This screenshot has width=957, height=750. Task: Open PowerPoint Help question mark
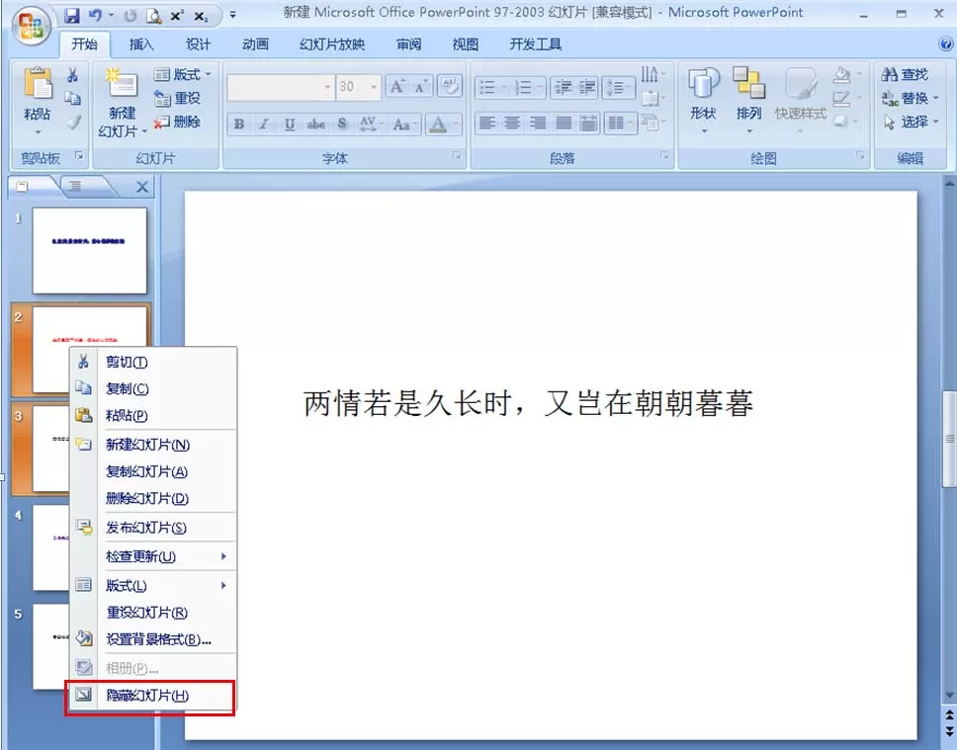pyautogui.click(x=945, y=43)
